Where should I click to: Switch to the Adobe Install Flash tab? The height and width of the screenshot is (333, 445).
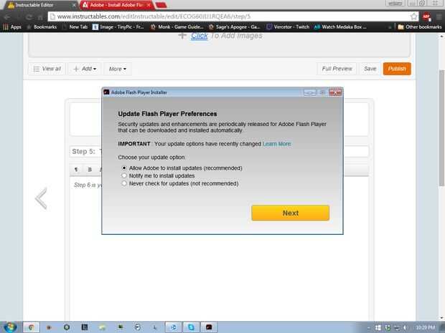coord(116,5)
